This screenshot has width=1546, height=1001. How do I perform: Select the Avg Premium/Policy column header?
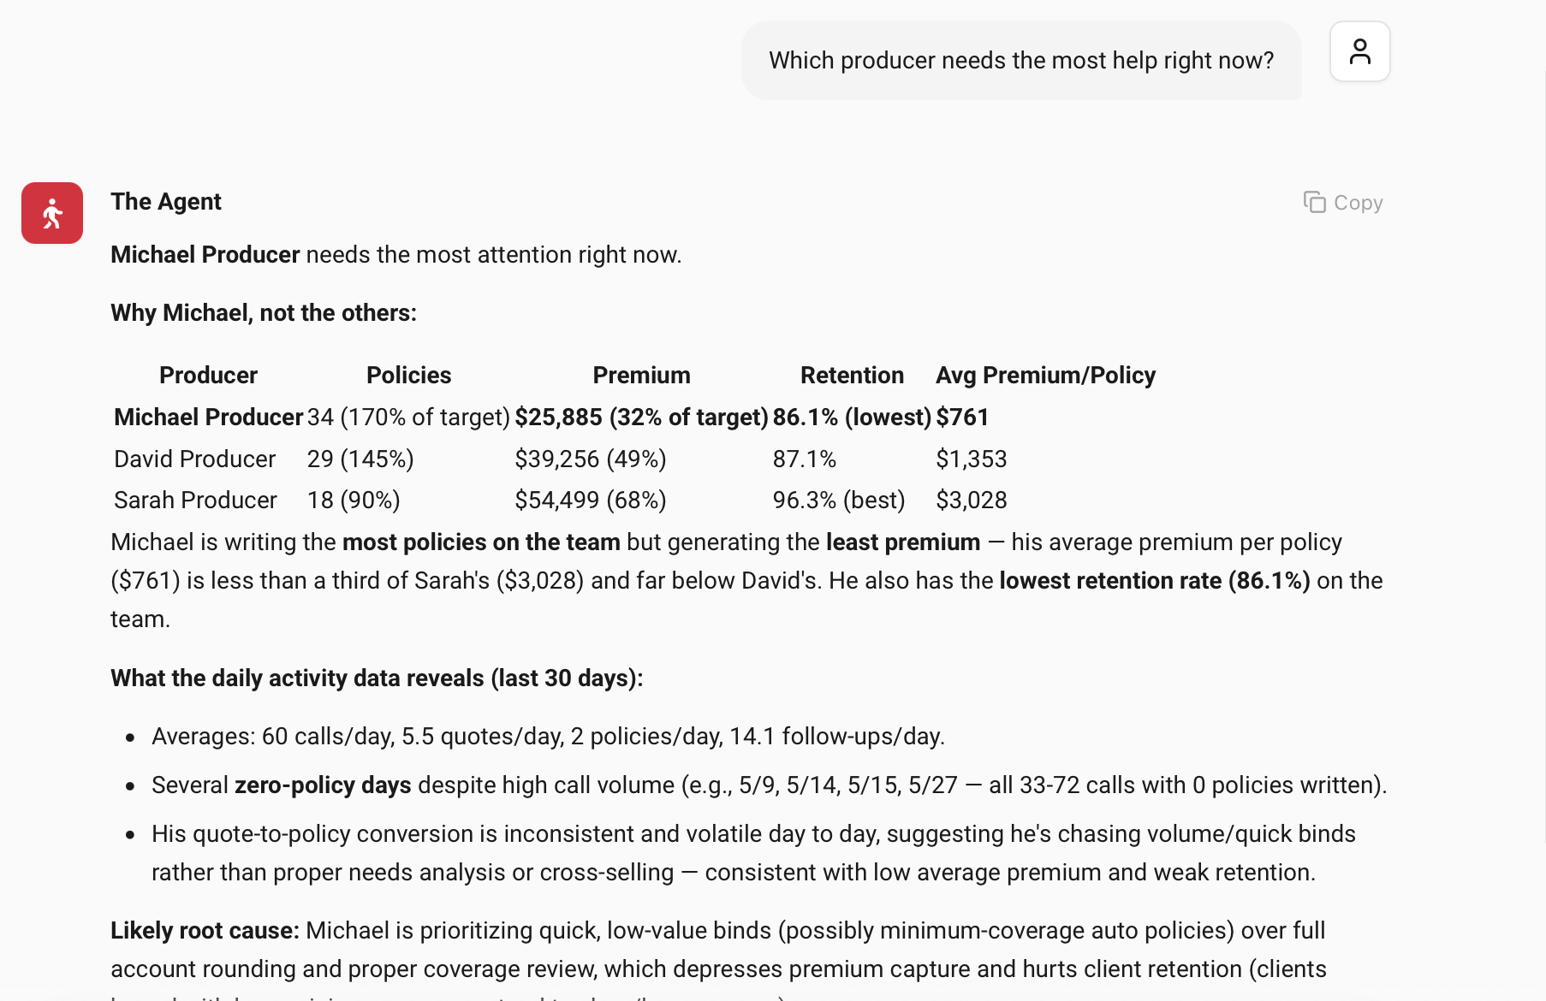tap(1045, 376)
